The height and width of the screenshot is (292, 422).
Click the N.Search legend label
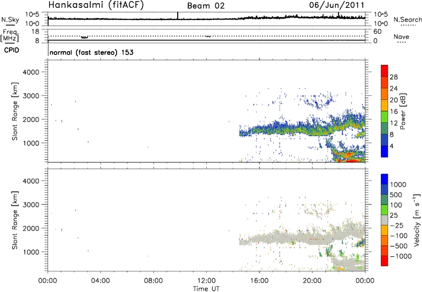[x=407, y=20]
